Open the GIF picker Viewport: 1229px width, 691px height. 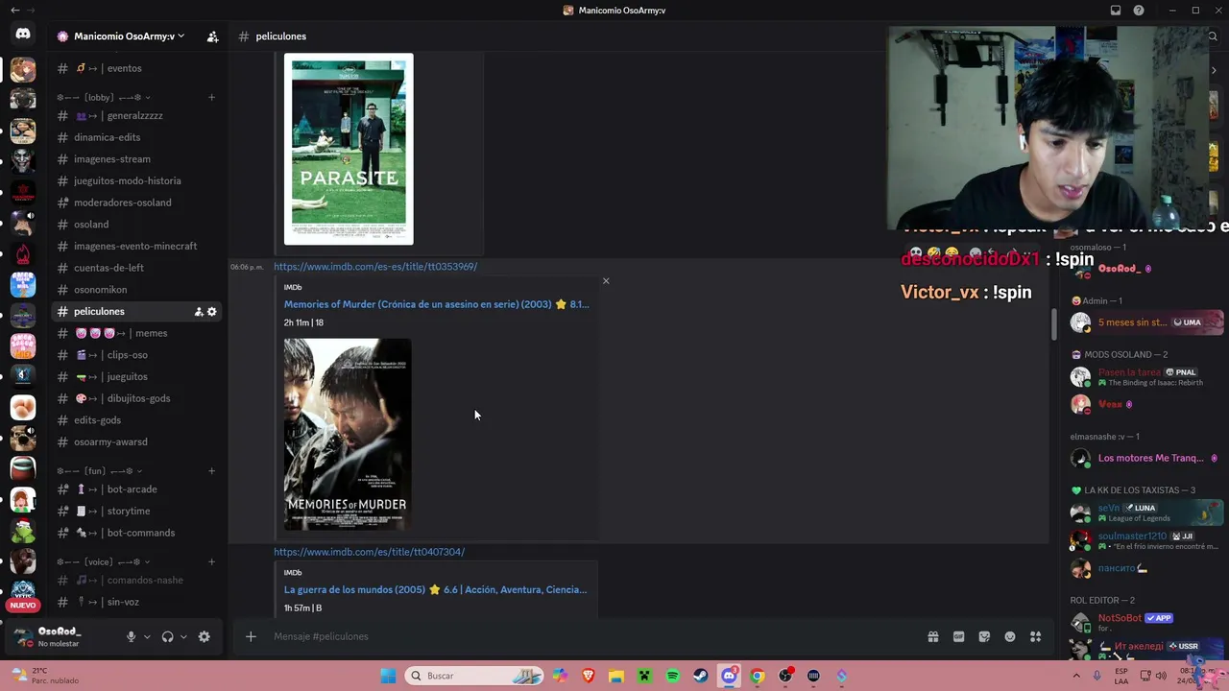pyautogui.click(x=958, y=636)
